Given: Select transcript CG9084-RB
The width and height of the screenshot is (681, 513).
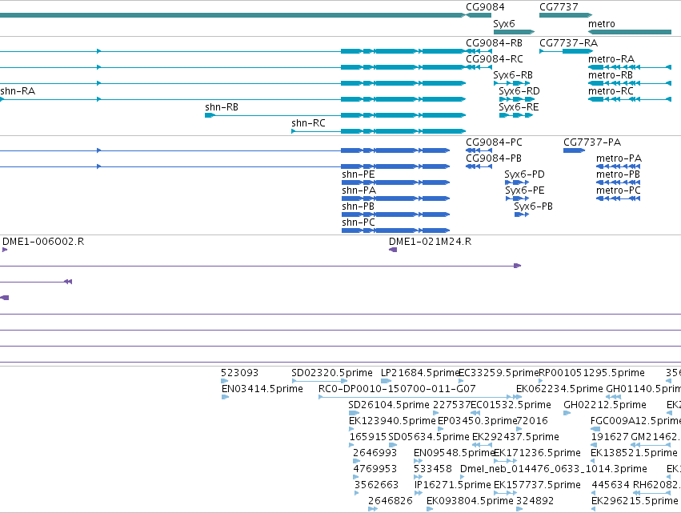Looking at the screenshot, I should pos(479,51).
